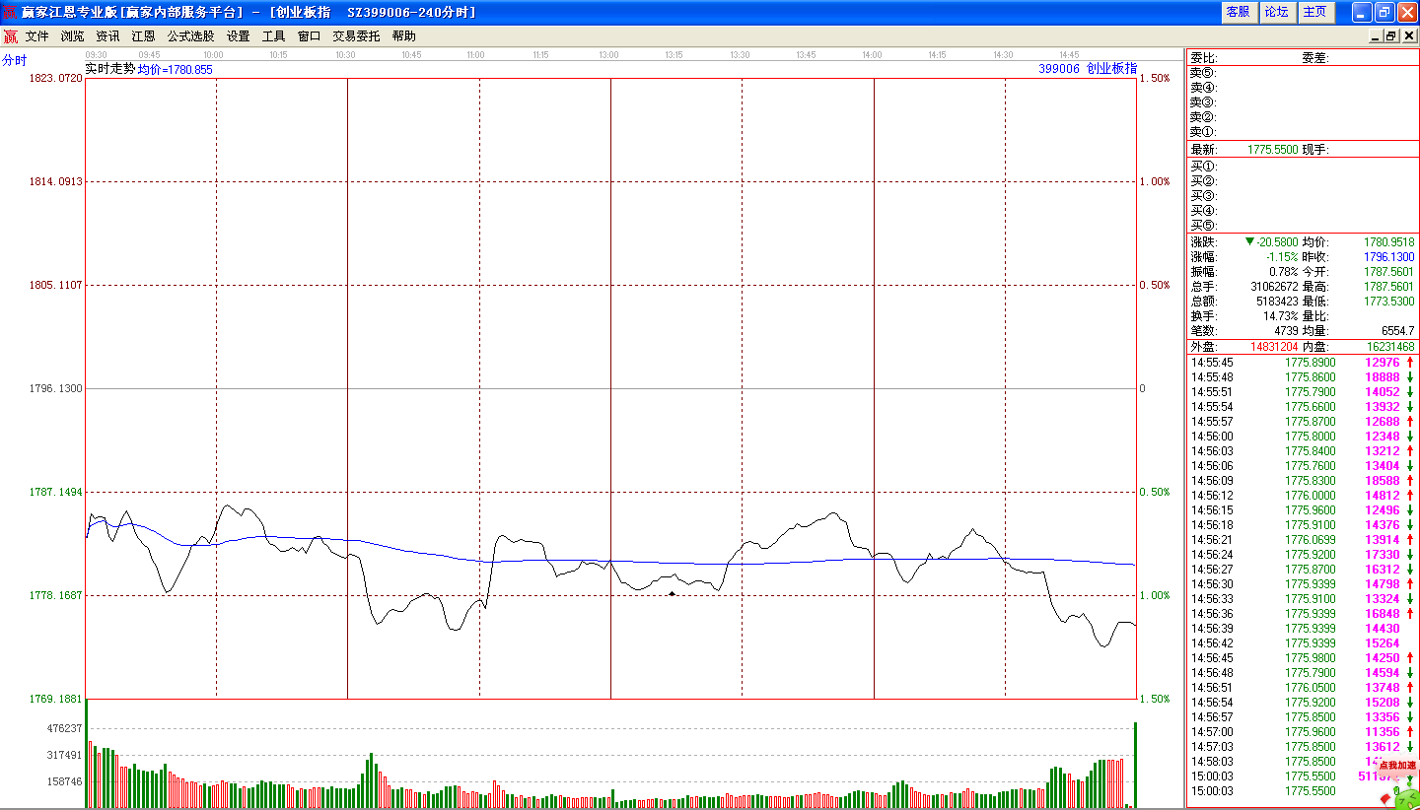The image size is (1420, 810).
Task: Click the 赢 app logo beside 文件 menu
Action: 10,36
